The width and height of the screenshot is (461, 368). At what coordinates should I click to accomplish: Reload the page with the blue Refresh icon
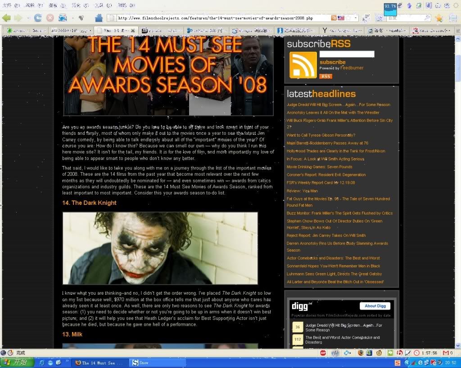38,18
